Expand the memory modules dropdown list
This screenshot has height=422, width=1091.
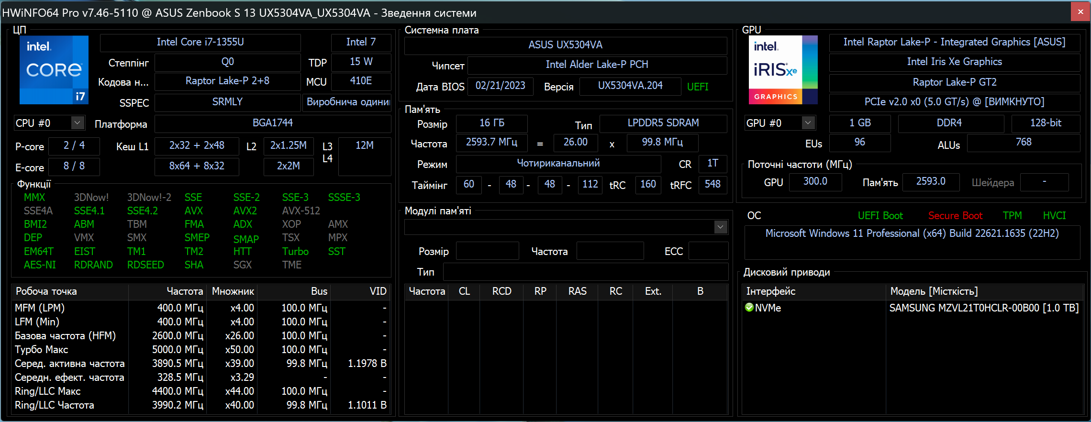720,227
